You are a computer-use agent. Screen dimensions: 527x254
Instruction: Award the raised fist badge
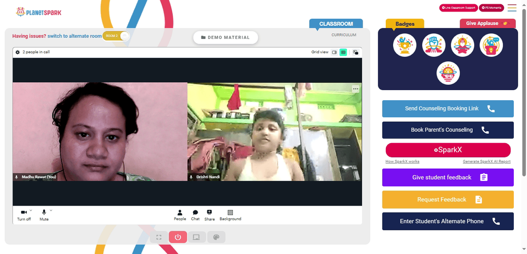coord(434,45)
